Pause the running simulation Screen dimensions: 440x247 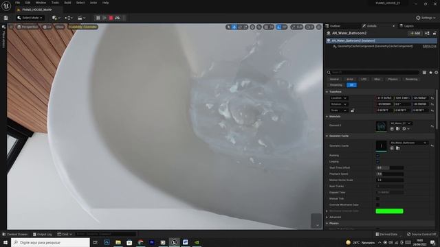click(98, 18)
